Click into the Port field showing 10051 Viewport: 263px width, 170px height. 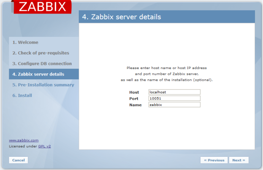(x=174, y=98)
